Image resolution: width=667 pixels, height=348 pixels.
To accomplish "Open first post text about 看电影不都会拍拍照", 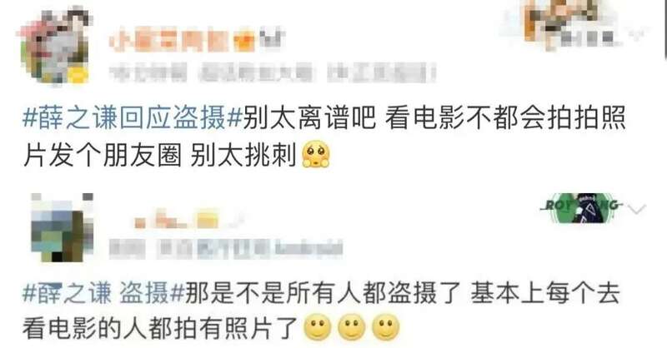I will click(x=324, y=137).
